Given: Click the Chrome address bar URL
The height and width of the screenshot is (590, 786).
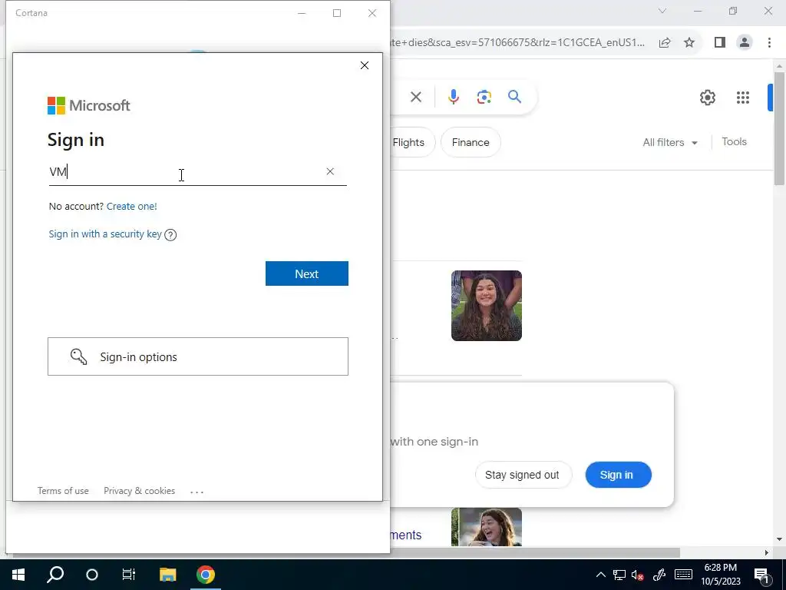Looking at the screenshot, I should coord(519,43).
